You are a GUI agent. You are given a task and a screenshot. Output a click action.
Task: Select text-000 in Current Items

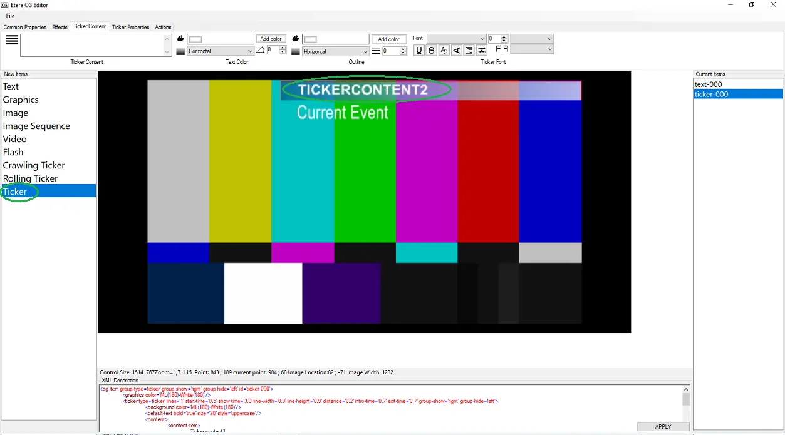[709, 84]
